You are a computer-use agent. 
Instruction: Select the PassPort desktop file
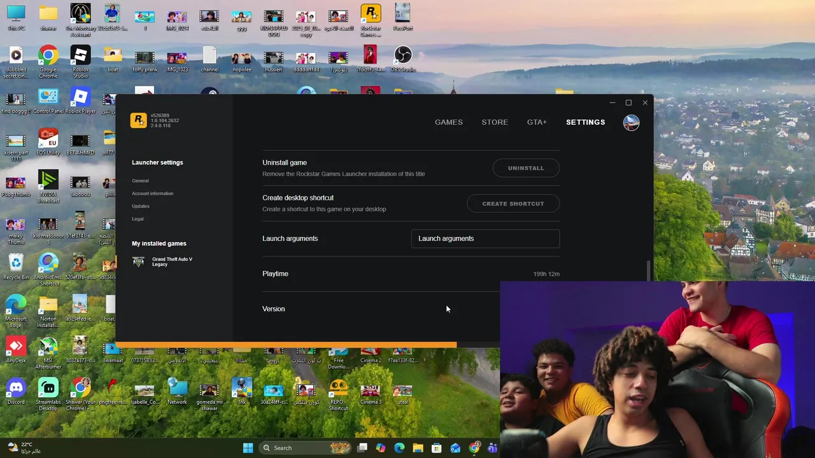coord(402,18)
